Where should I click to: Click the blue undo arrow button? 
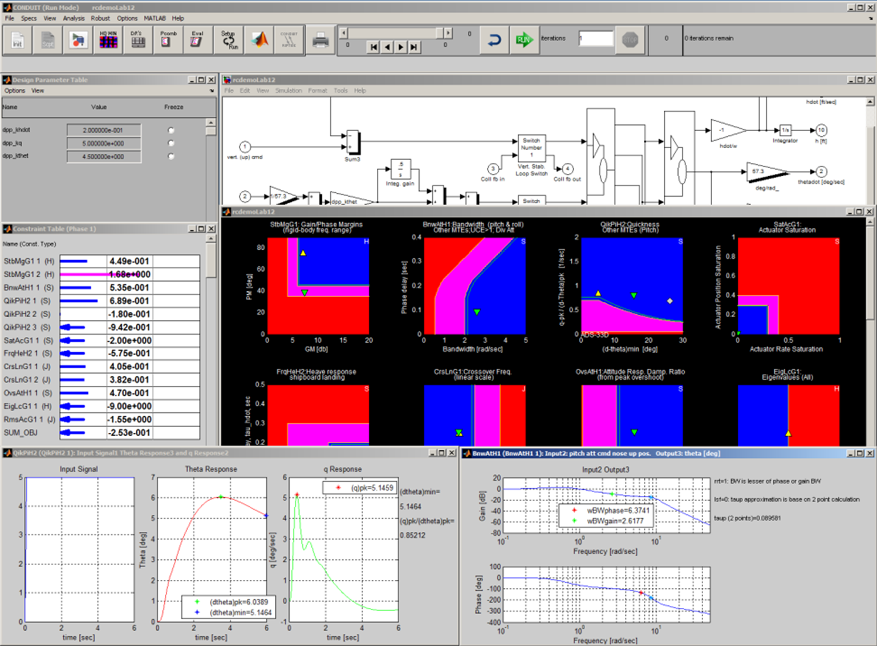(x=493, y=39)
